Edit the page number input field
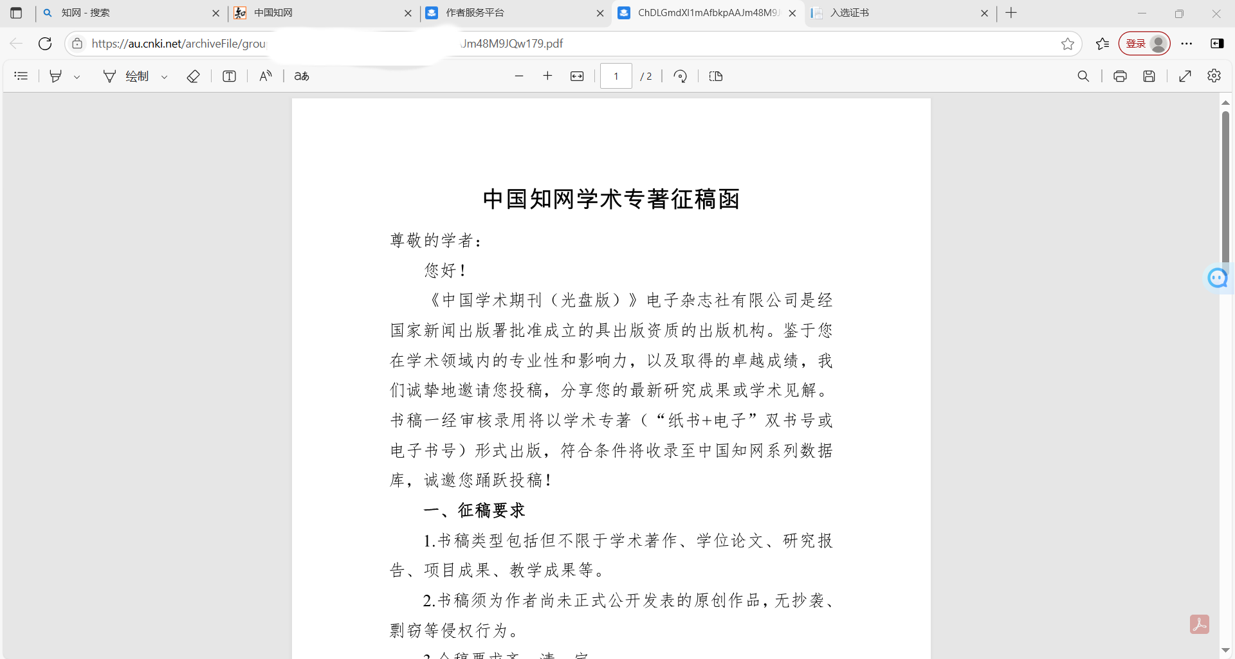The width and height of the screenshot is (1235, 659). [x=616, y=76]
